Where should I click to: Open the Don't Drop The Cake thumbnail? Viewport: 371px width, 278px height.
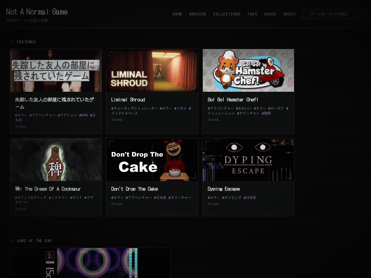point(152,160)
